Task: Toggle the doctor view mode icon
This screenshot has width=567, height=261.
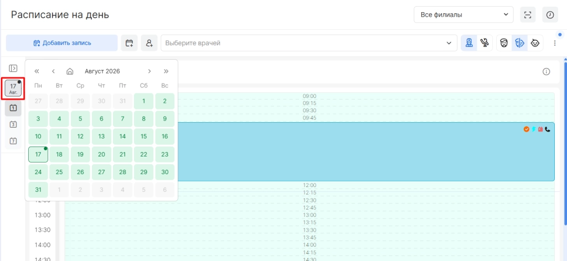Action: tap(468, 43)
